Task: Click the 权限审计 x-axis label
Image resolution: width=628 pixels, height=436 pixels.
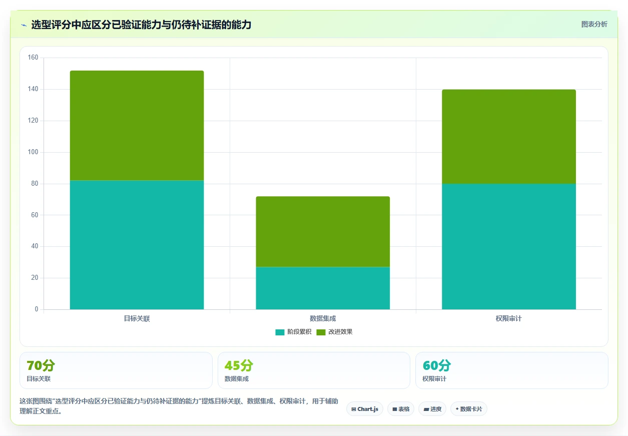Action: (509, 318)
